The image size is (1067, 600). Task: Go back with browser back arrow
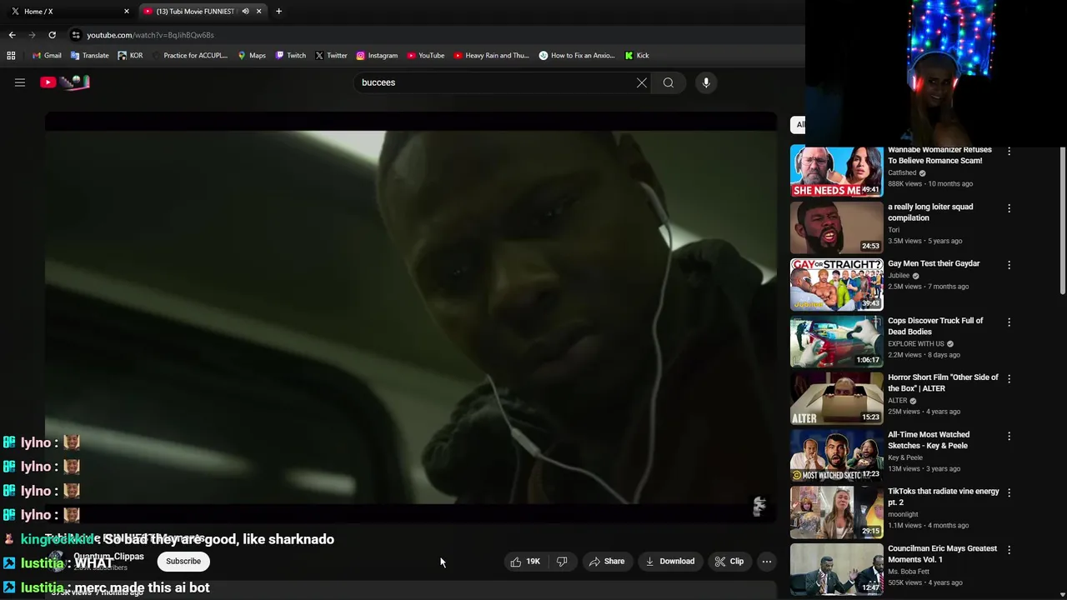tap(12, 35)
